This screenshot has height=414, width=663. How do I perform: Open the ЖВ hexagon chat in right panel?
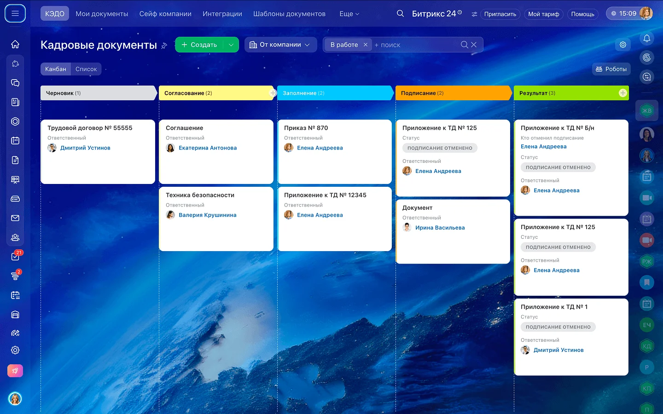click(x=647, y=110)
